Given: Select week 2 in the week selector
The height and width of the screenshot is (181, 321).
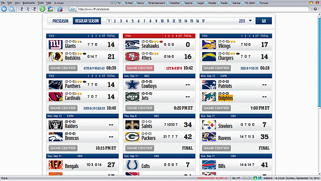Looking at the screenshot, I should (115, 21).
